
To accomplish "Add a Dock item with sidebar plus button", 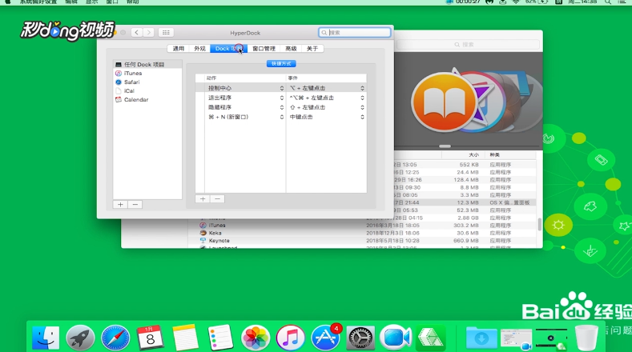I will 120,205.
